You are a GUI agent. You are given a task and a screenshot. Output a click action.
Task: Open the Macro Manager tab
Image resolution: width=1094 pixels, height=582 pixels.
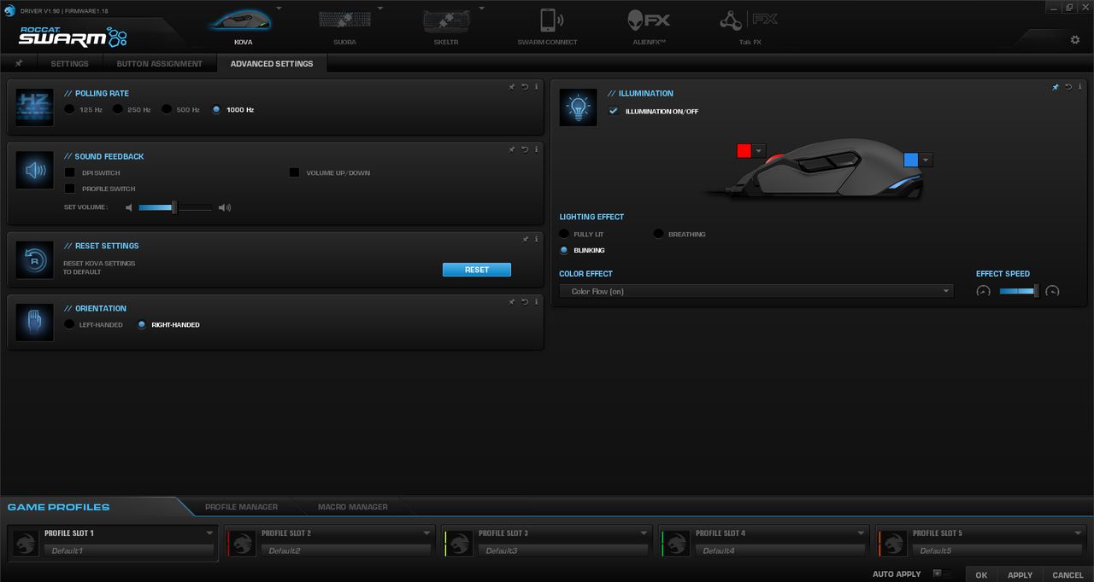[x=353, y=507]
